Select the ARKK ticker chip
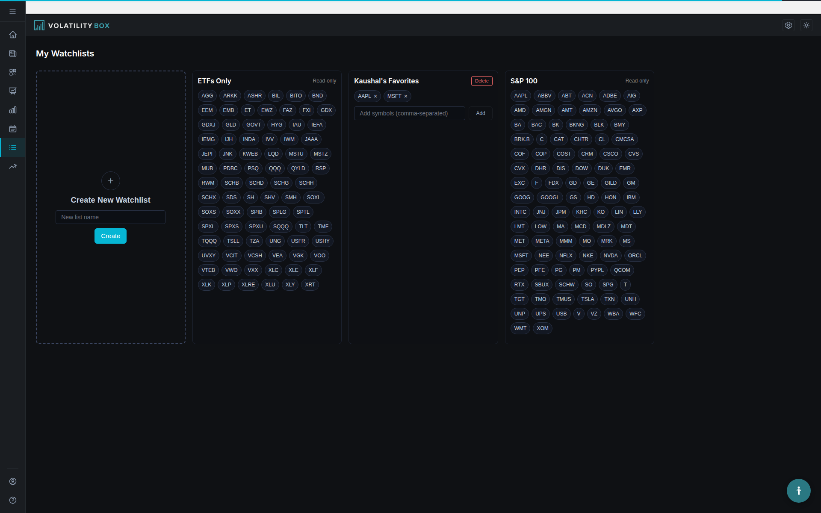 point(230,96)
